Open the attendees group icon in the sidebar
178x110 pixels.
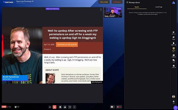click(174, 56)
